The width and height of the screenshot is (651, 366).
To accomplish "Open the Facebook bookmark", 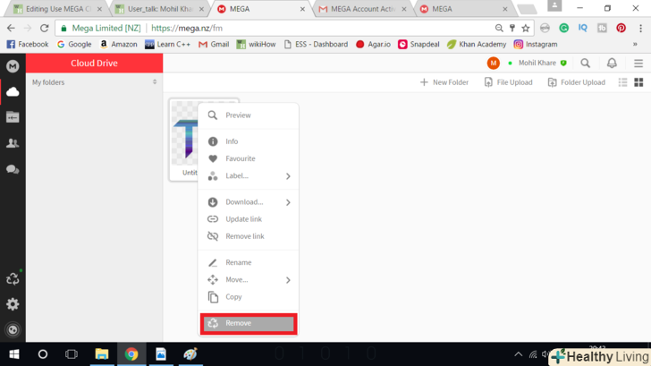I will (28, 45).
